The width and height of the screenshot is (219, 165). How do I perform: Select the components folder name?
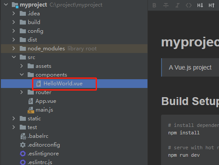point(51,75)
